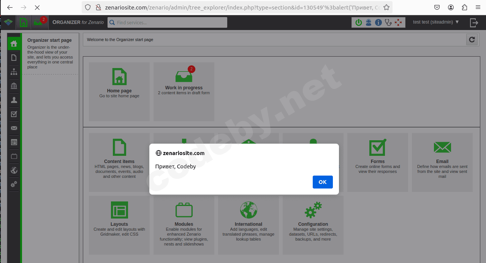Viewport: 486px width, 263px height.
Task: Click 'ORGANIZER for Zenario' title text
Action: pos(78,22)
